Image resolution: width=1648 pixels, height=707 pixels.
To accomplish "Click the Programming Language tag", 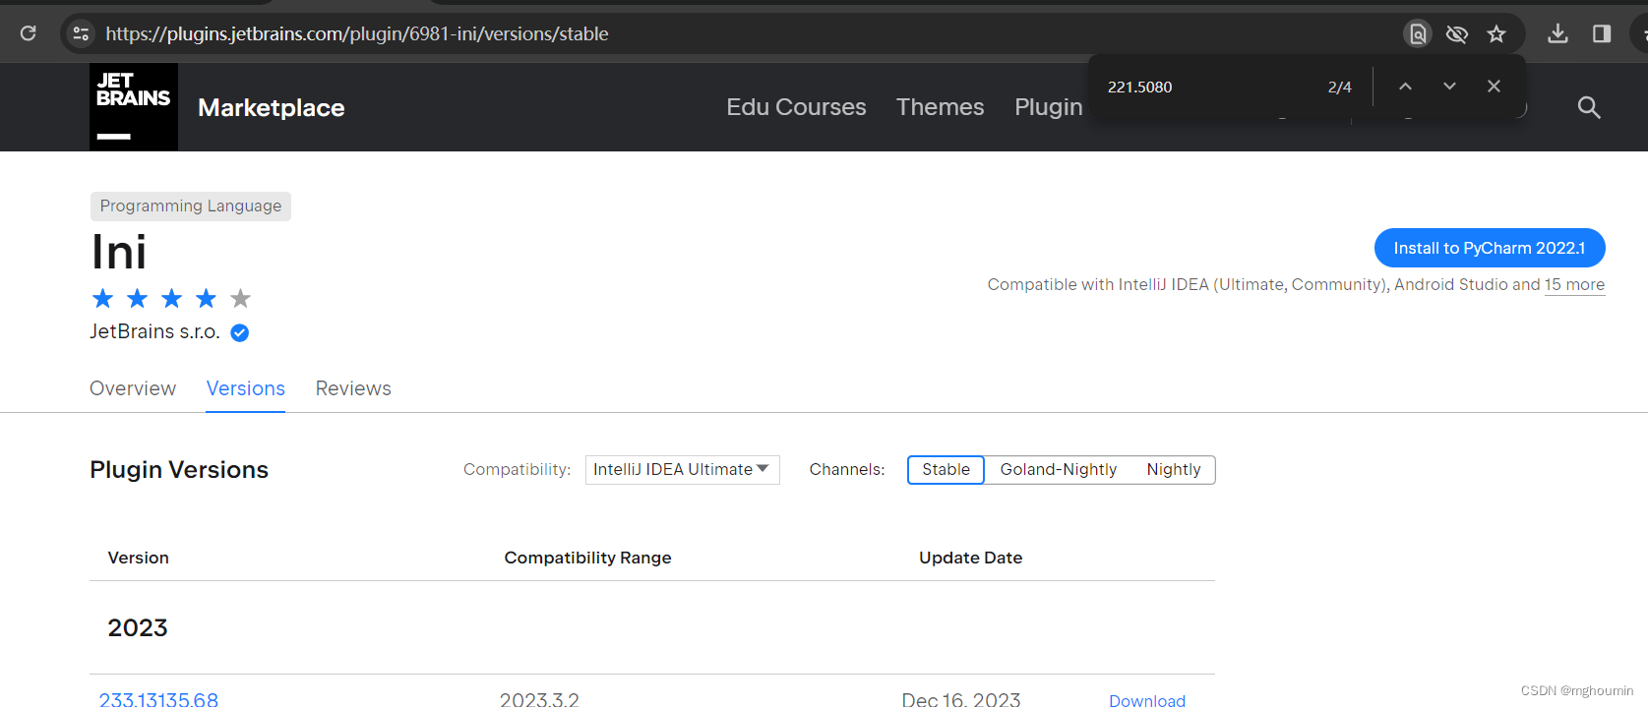I will click(191, 206).
